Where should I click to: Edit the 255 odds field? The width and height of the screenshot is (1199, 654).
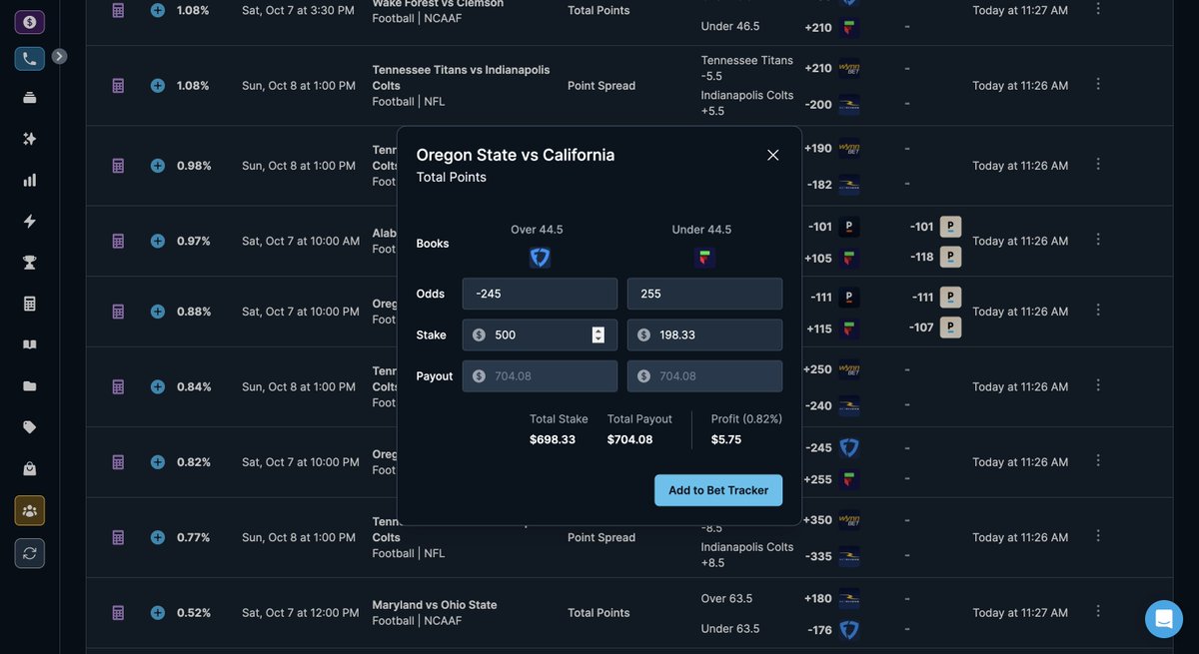click(704, 294)
